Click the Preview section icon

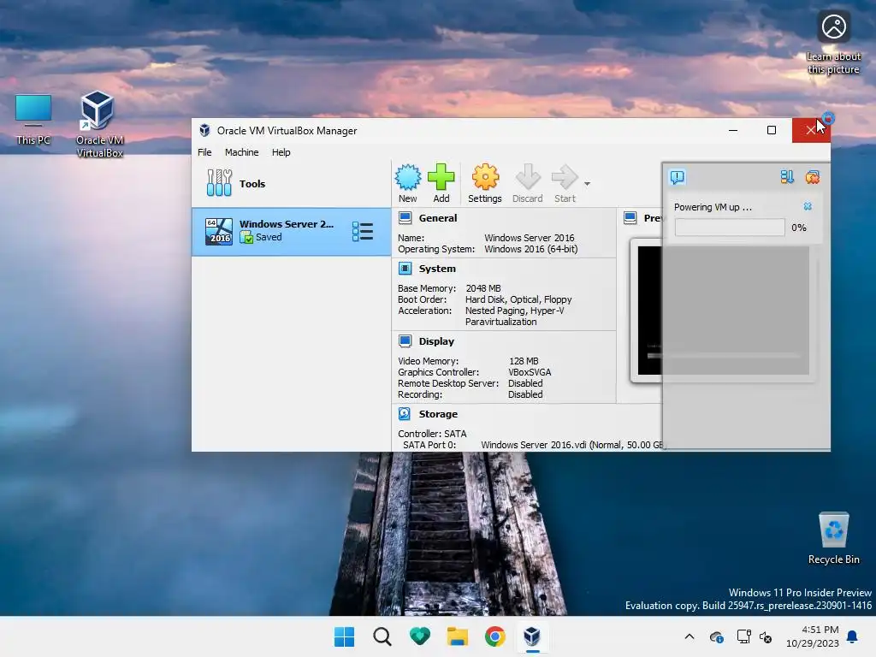(630, 218)
